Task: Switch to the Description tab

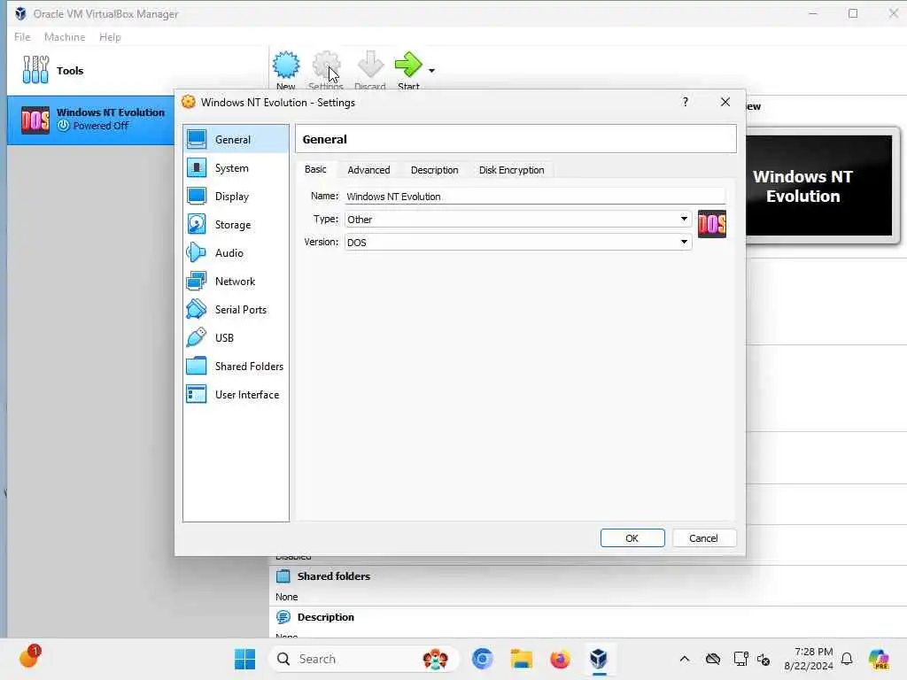Action: 434,170
